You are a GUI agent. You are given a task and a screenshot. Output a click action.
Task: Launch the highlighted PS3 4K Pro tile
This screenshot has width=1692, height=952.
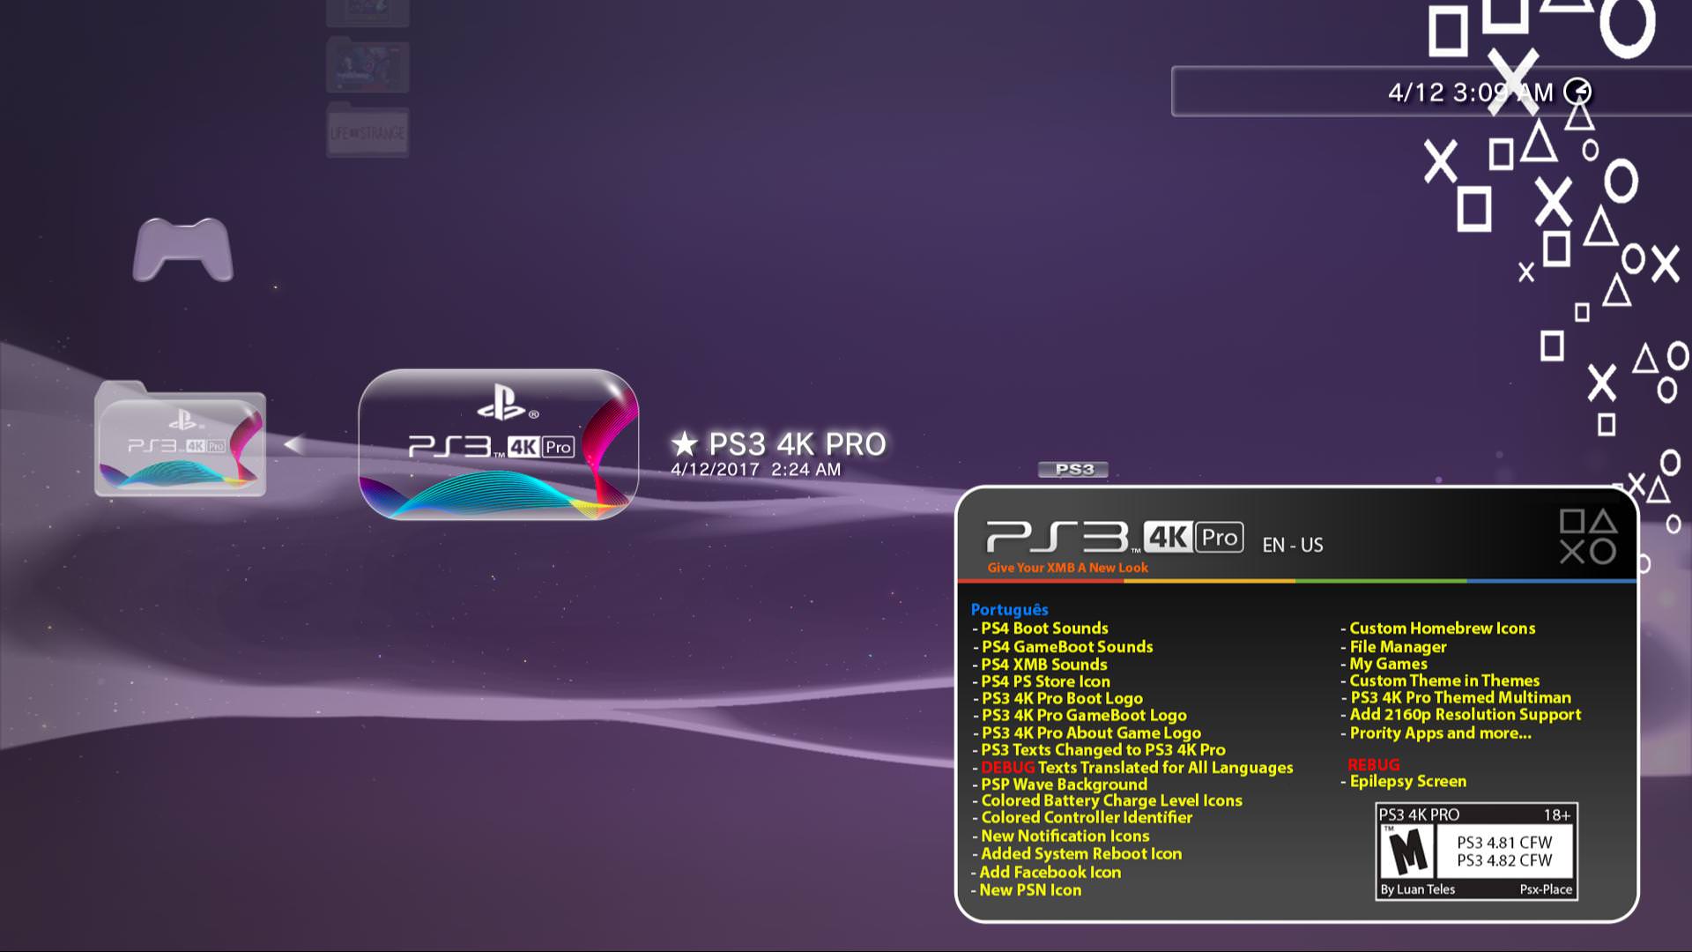pos(498,444)
